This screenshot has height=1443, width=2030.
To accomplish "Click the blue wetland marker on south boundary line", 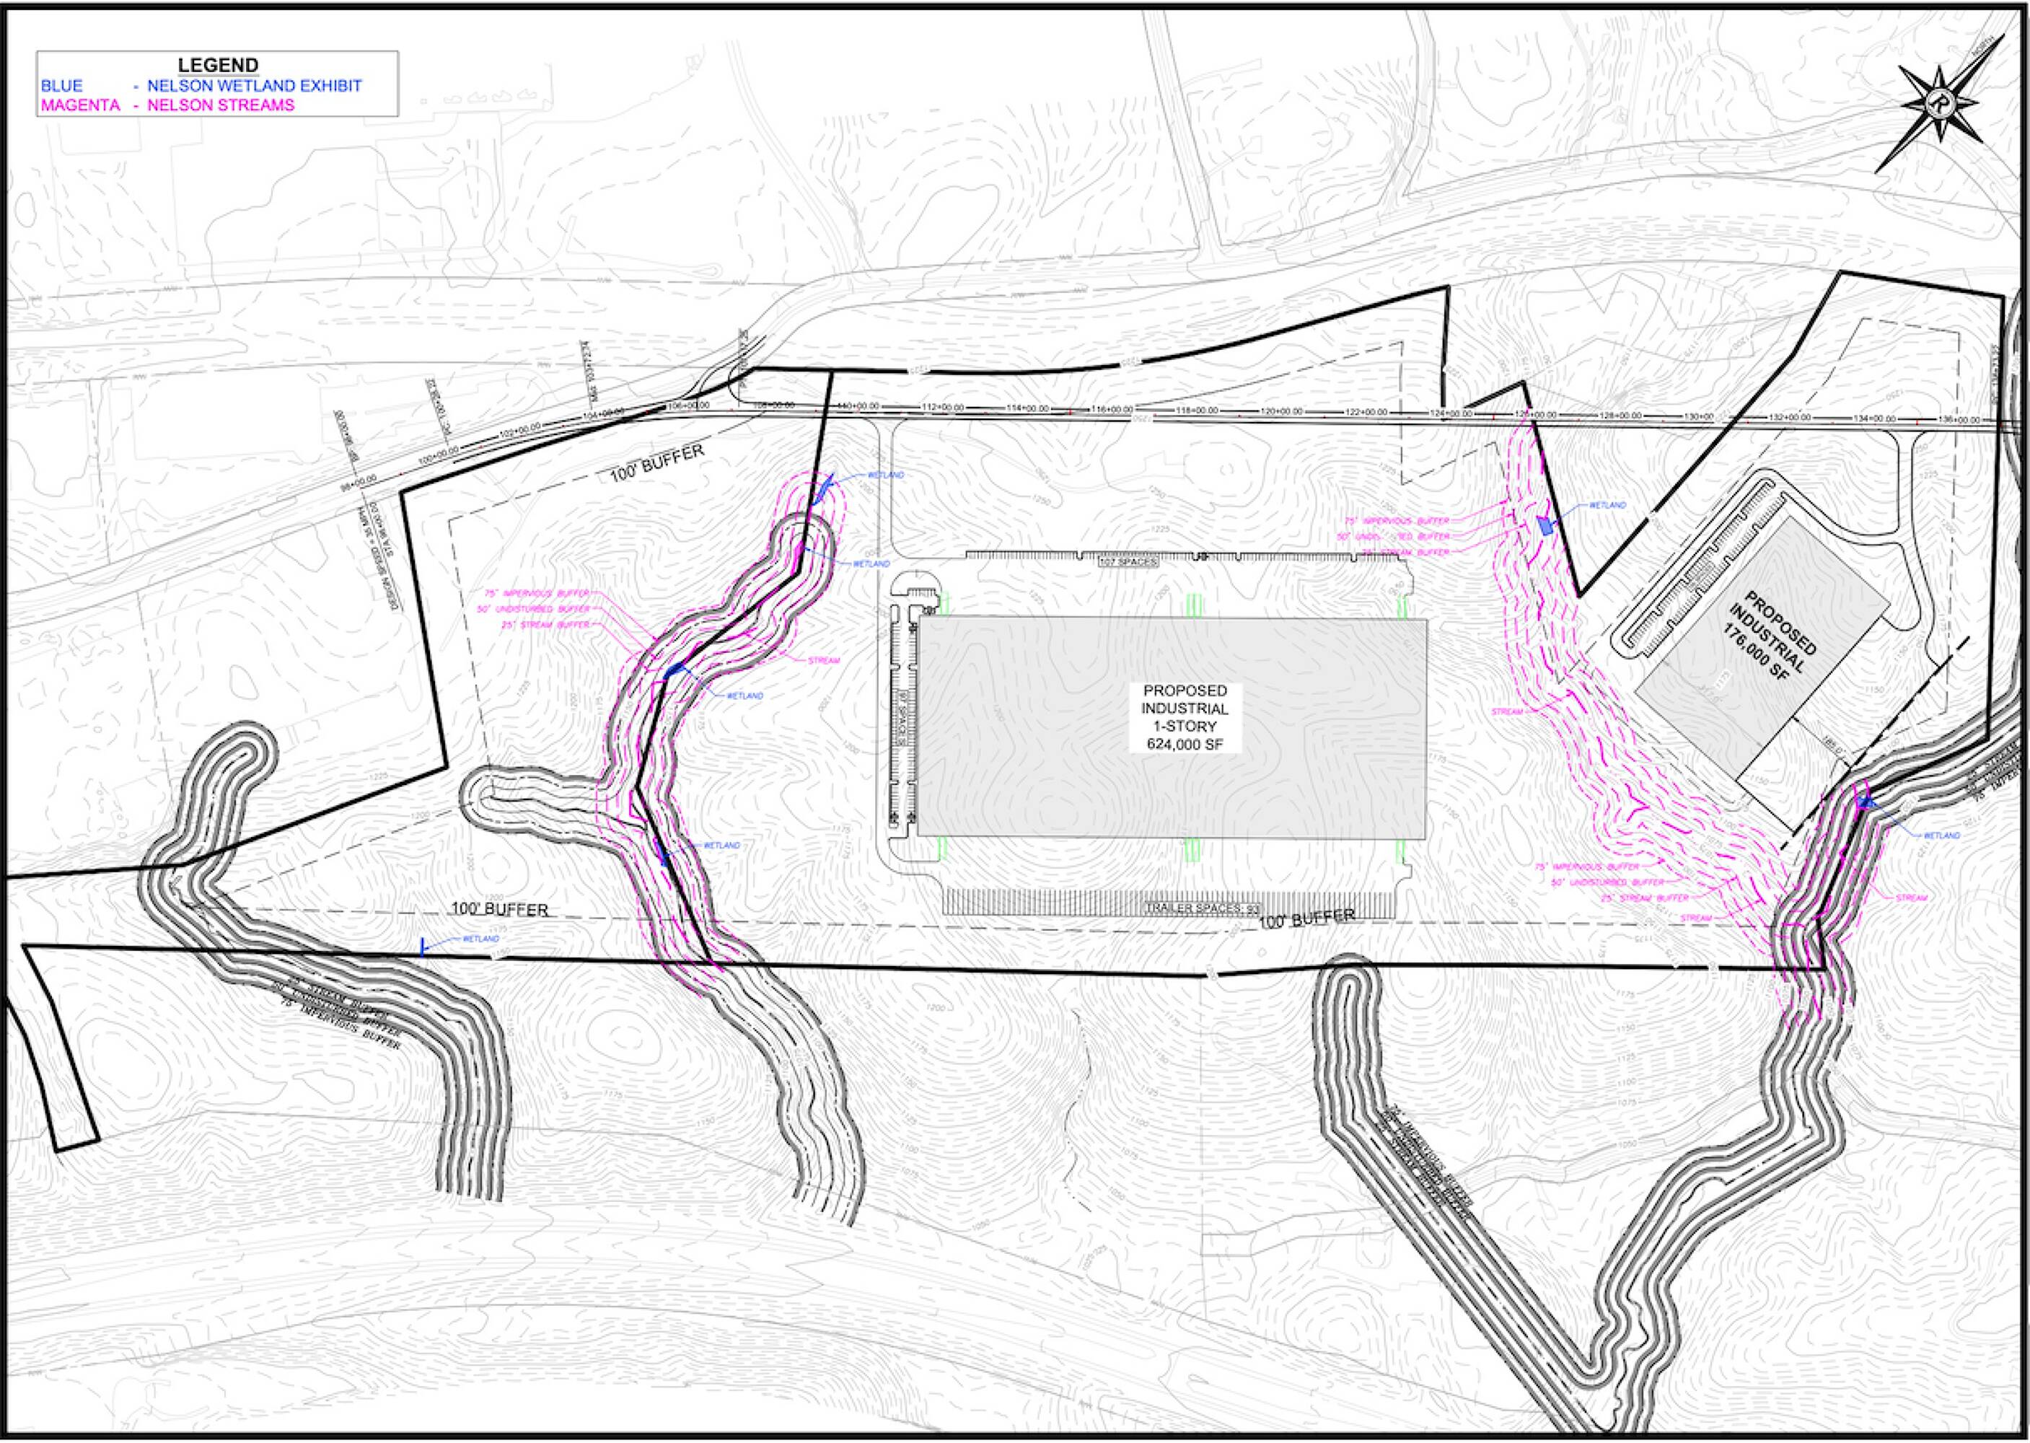I will tap(423, 947).
